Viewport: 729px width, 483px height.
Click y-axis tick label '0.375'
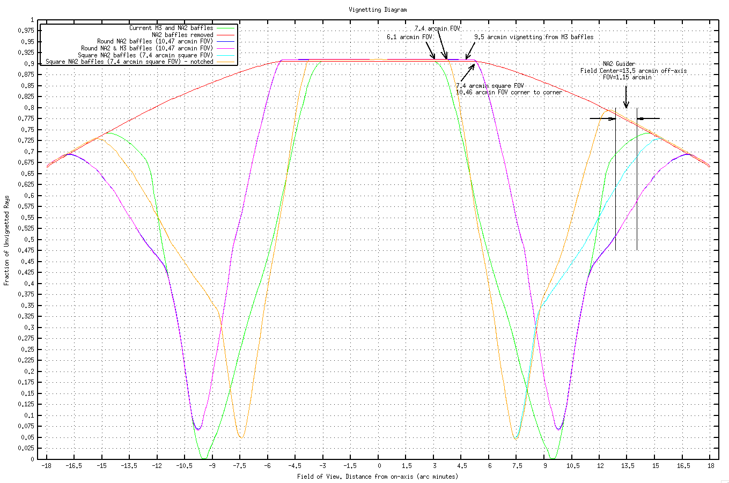[26, 294]
